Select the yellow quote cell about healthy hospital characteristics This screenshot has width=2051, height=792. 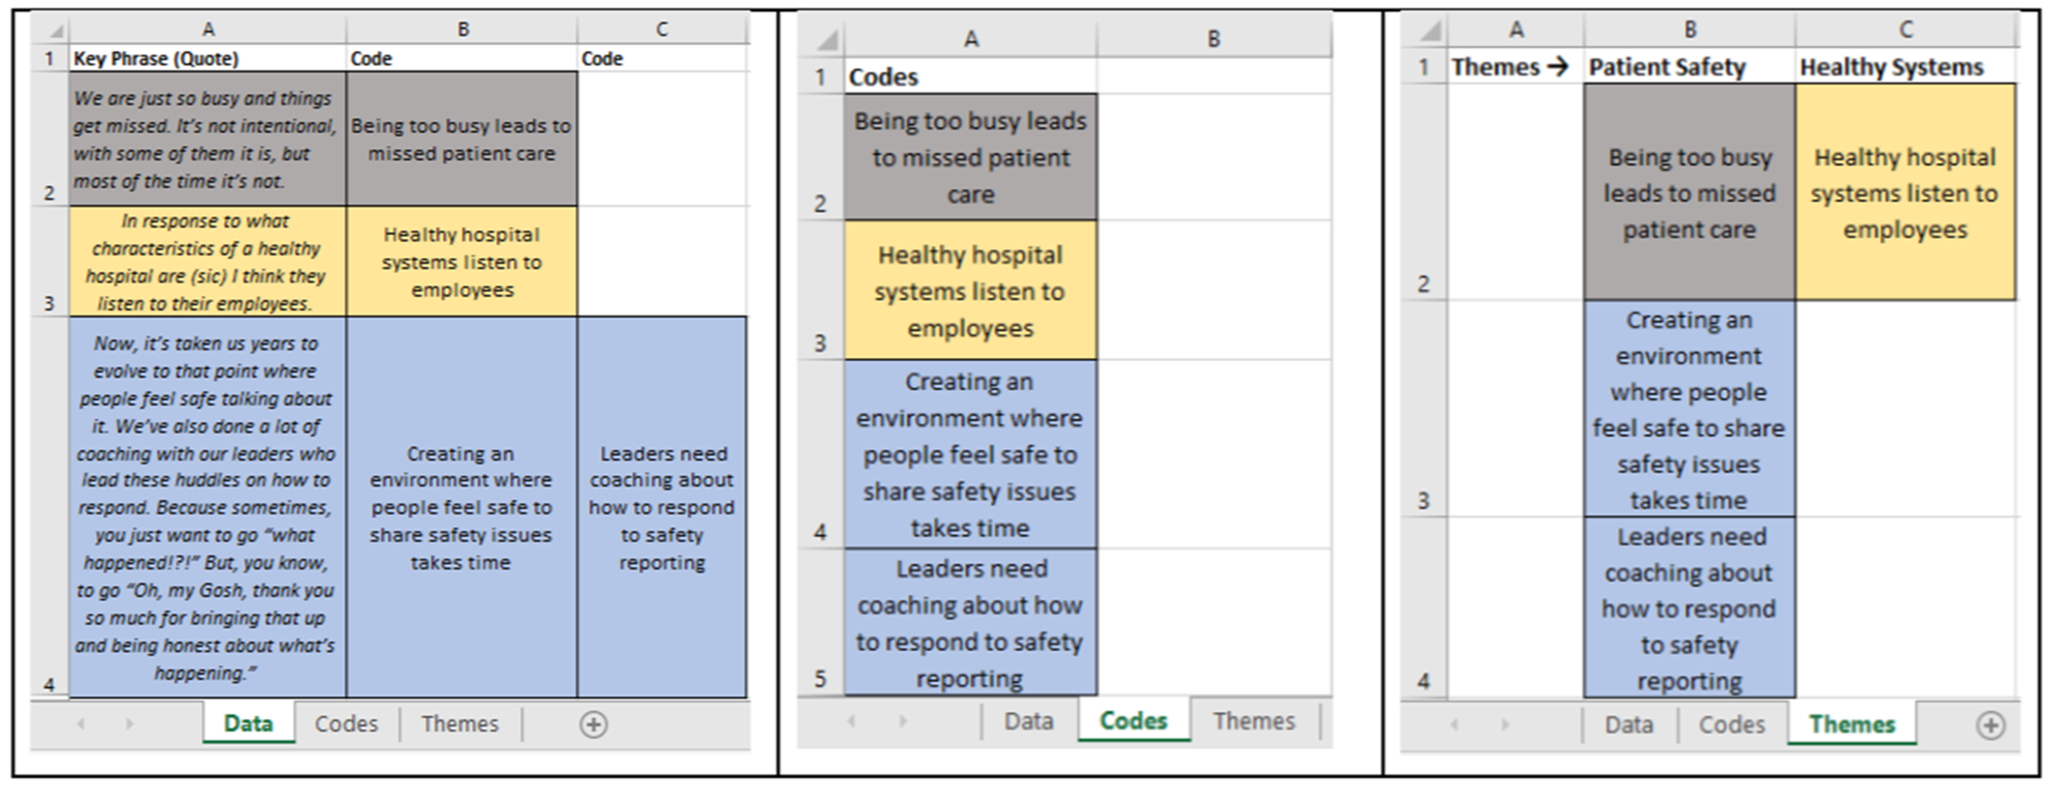[x=207, y=262]
